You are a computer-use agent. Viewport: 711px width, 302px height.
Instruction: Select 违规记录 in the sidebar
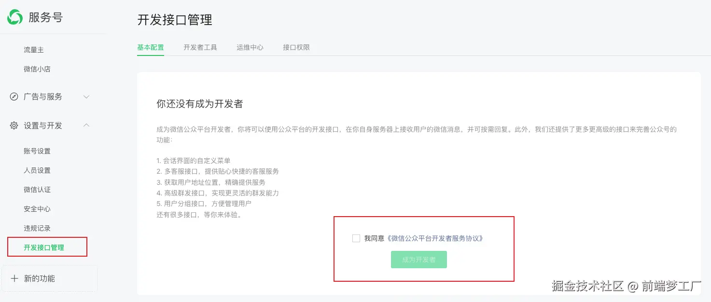(37, 228)
